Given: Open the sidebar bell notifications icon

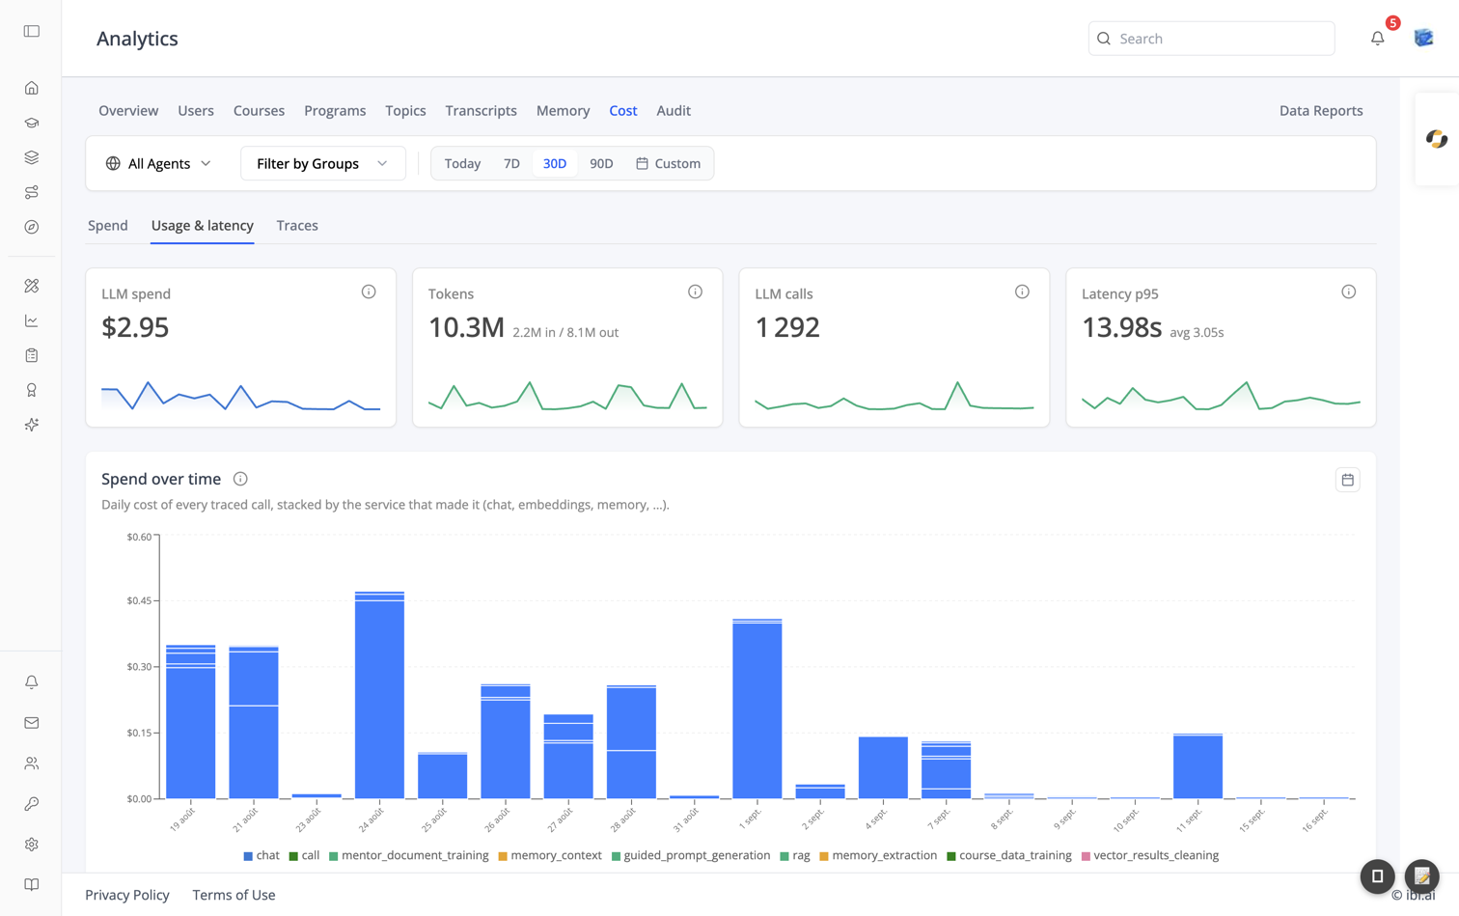Looking at the screenshot, I should click(32, 682).
